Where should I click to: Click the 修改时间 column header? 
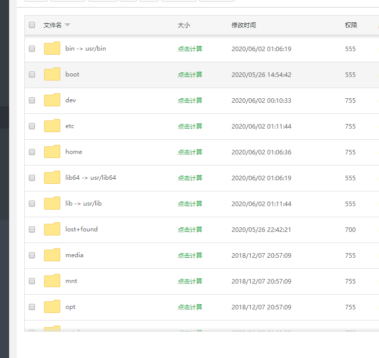tap(243, 25)
